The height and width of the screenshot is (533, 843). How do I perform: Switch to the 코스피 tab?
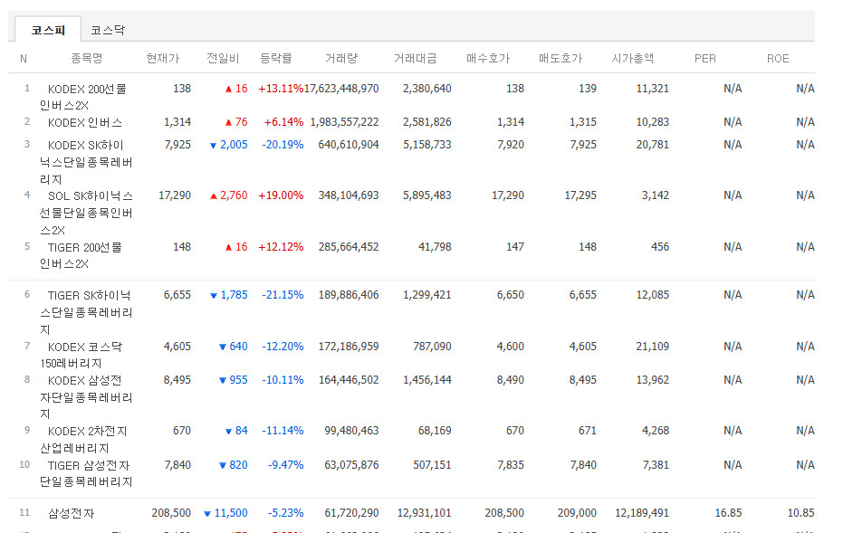tap(48, 30)
